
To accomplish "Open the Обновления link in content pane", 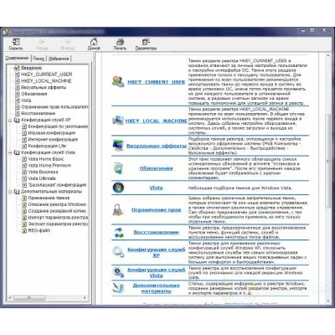I will pyautogui.click(x=156, y=168).
